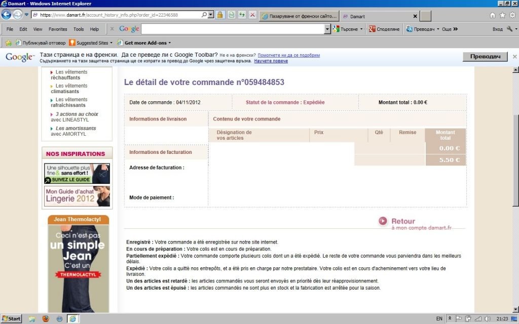Open the Suivez le guide silhouette banner

click(x=77, y=174)
